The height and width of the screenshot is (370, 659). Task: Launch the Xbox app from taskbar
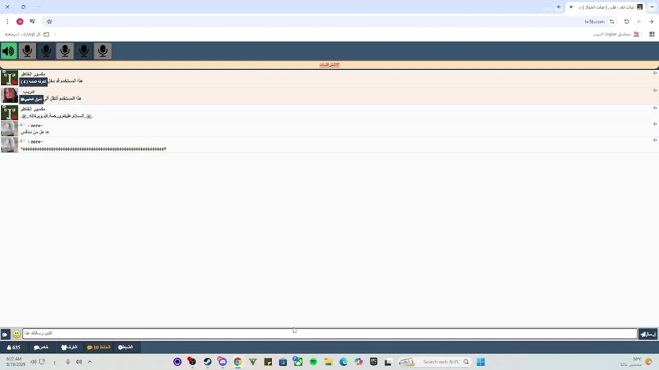(x=298, y=362)
